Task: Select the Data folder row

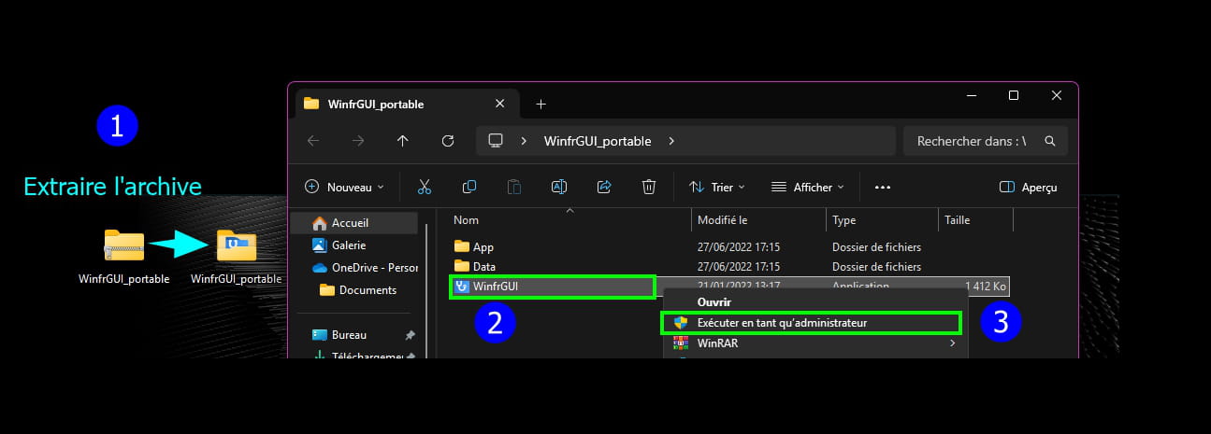Action: coord(729,267)
